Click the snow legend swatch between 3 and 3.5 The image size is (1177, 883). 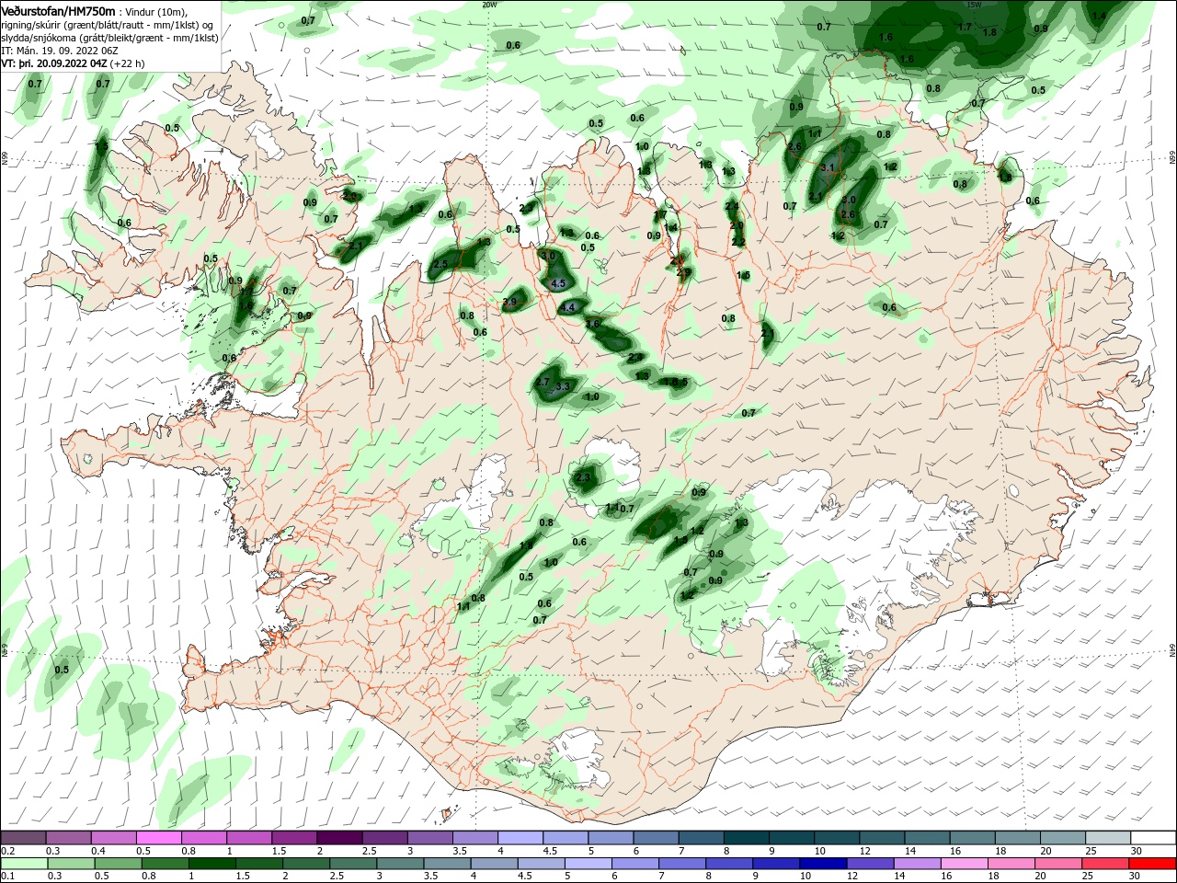[429, 838]
